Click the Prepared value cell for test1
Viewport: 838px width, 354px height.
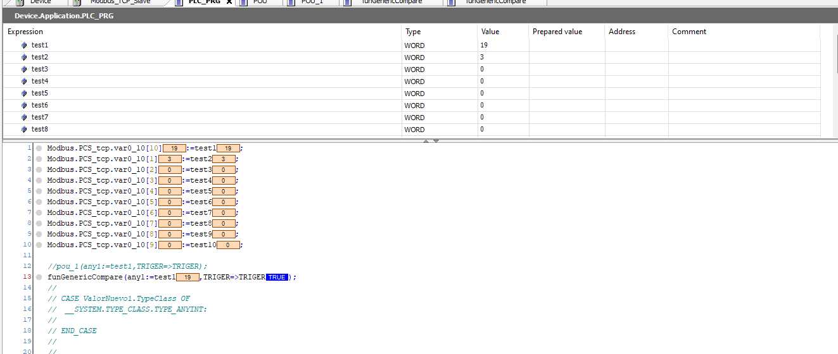[x=566, y=46]
